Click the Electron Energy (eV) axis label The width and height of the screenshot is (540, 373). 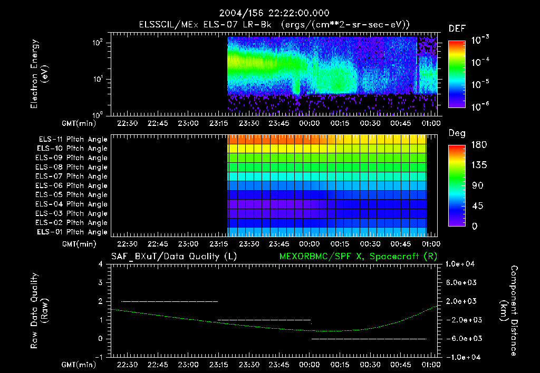click(39, 74)
